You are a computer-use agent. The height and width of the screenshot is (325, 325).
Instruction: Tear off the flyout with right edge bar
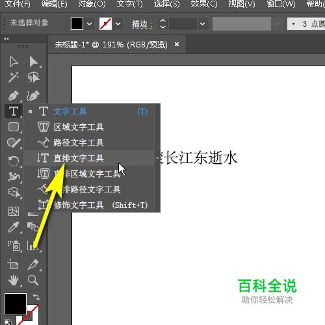pyautogui.click(x=157, y=158)
